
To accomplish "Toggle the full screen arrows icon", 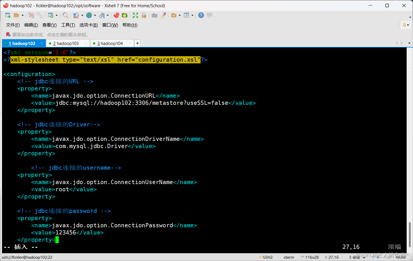I will [x=135, y=15].
